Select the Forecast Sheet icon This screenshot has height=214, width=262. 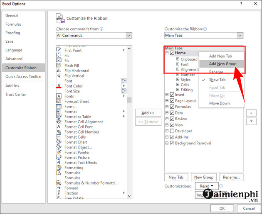[x=59, y=101]
